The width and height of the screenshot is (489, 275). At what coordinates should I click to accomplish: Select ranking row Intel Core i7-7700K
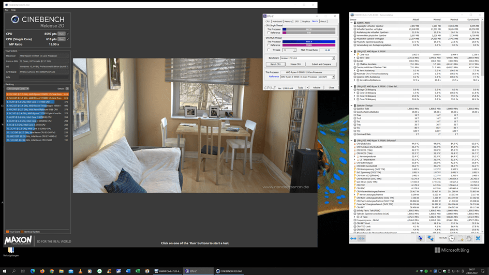point(37,102)
